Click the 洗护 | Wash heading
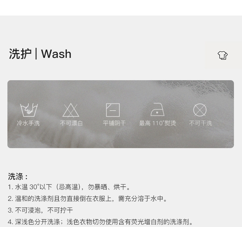Image resolution: width=242 pixels, height=227 pixels. (40, 54)
